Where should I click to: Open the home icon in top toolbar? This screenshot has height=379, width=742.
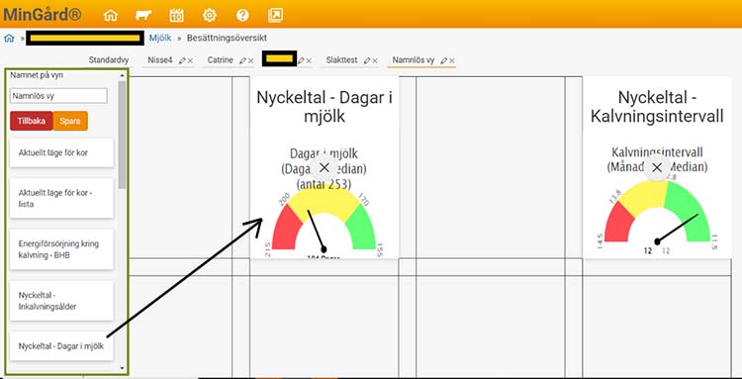click(110, 15)
